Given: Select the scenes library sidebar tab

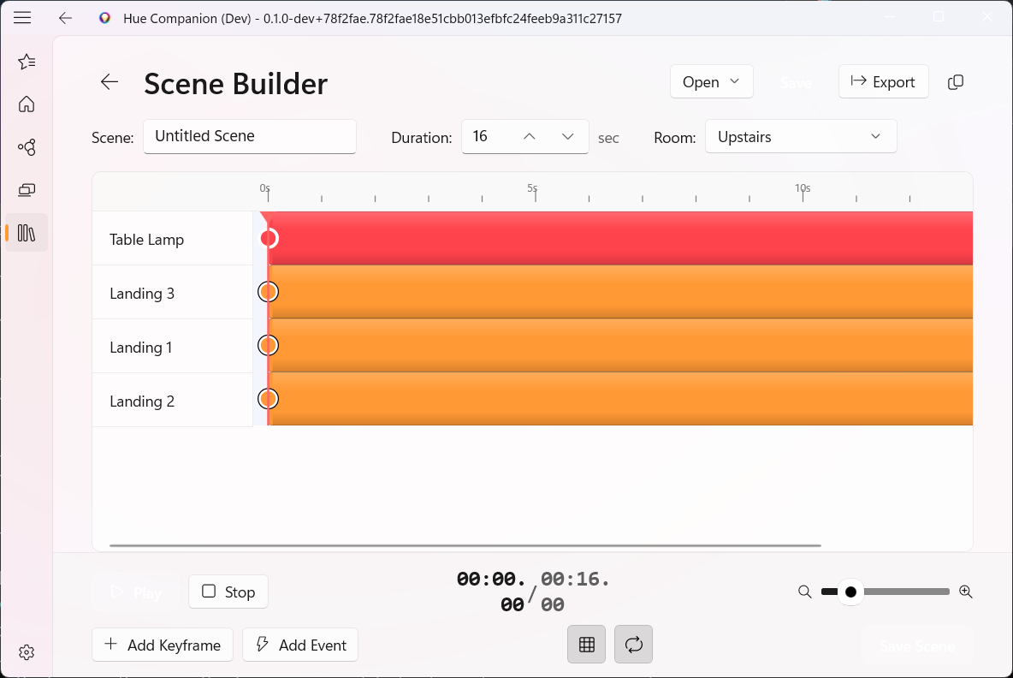Looking at the screenshot, I should (x=27, y=233).
